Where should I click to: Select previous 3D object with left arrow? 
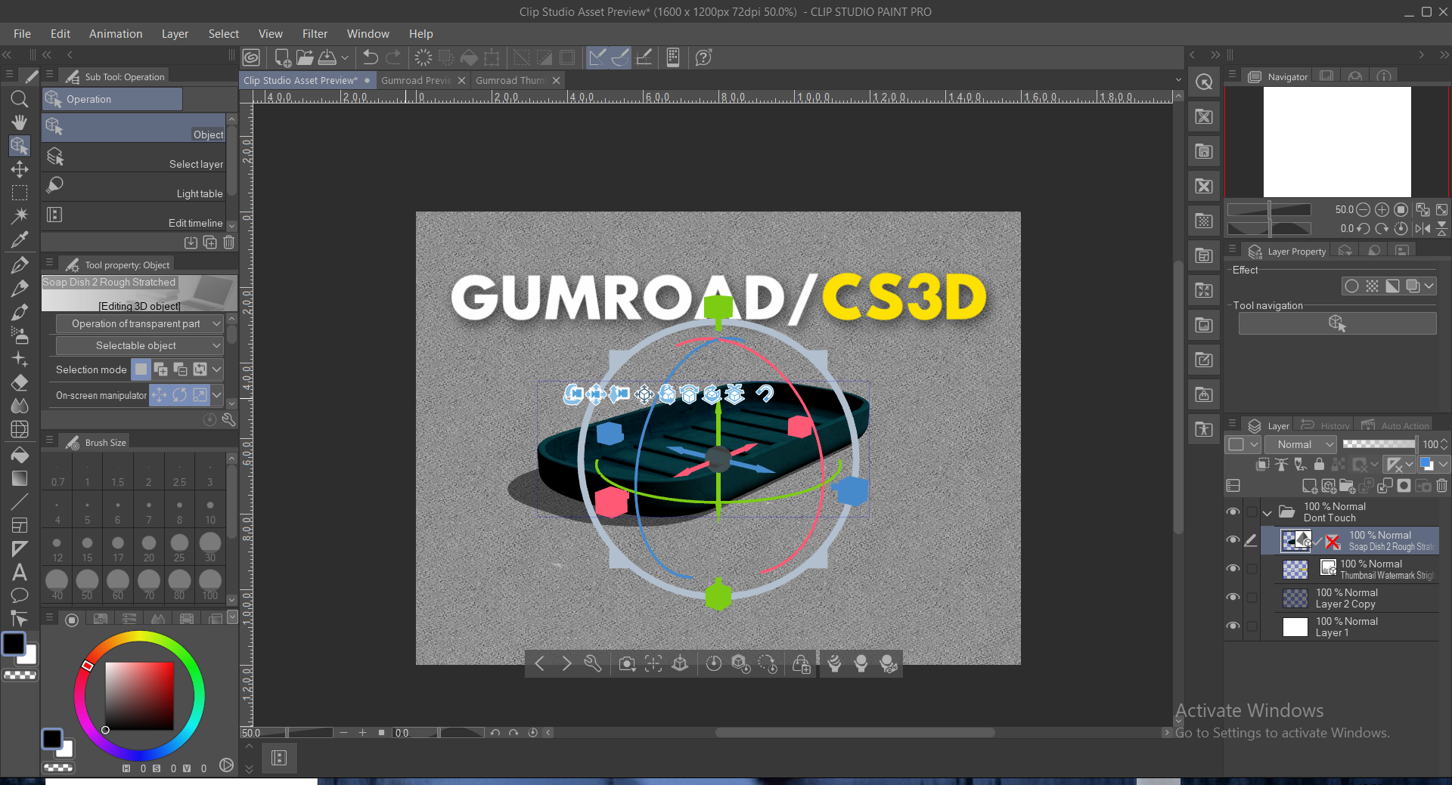pyautogui.click(x=539, y=663)
